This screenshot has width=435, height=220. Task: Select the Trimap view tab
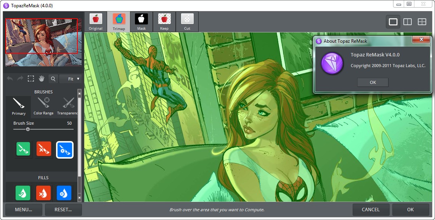(x=119, y=22)
